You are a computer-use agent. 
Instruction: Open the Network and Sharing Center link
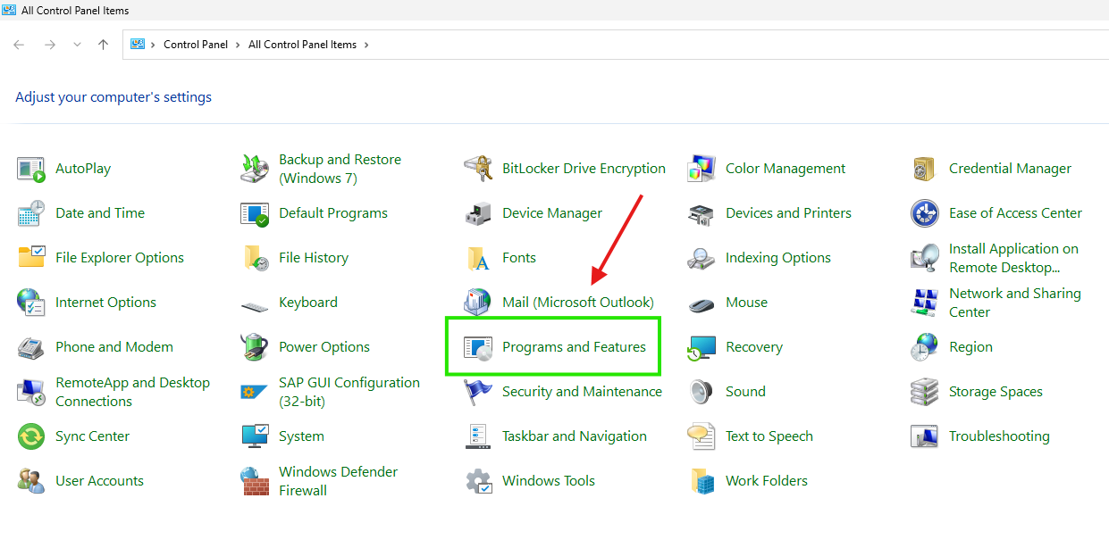[x=1014, y=303]
